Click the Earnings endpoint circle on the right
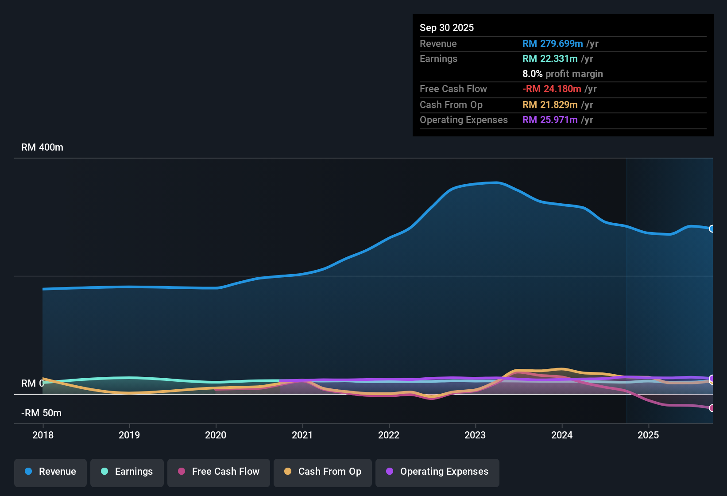 point(712,380)
